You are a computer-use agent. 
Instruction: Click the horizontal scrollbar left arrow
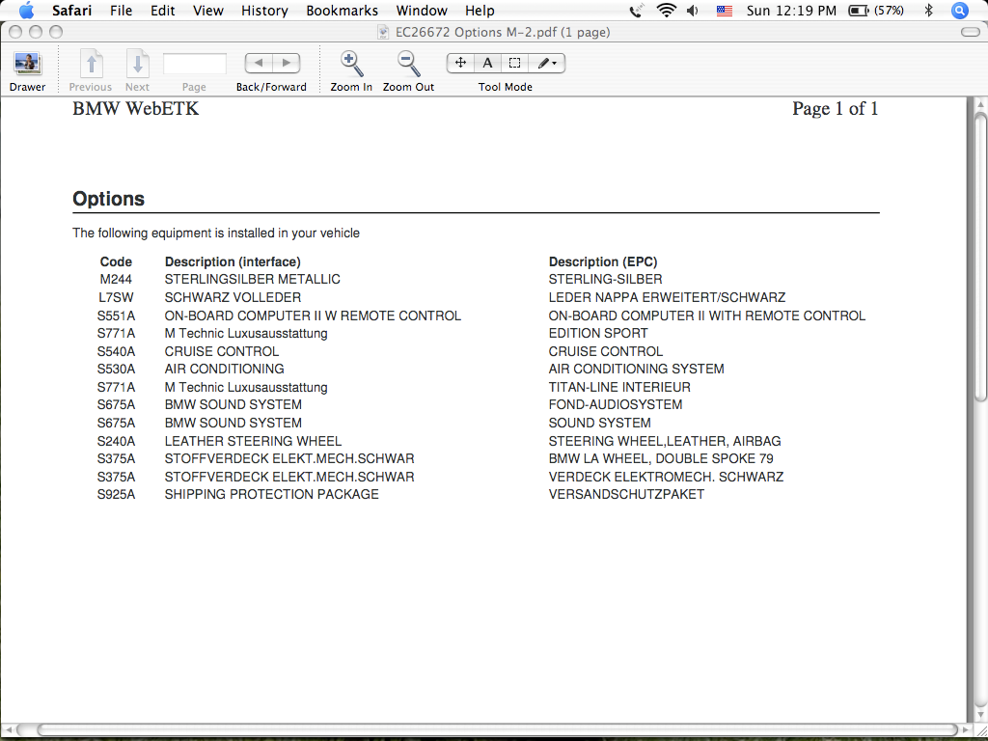pos(10,729)
